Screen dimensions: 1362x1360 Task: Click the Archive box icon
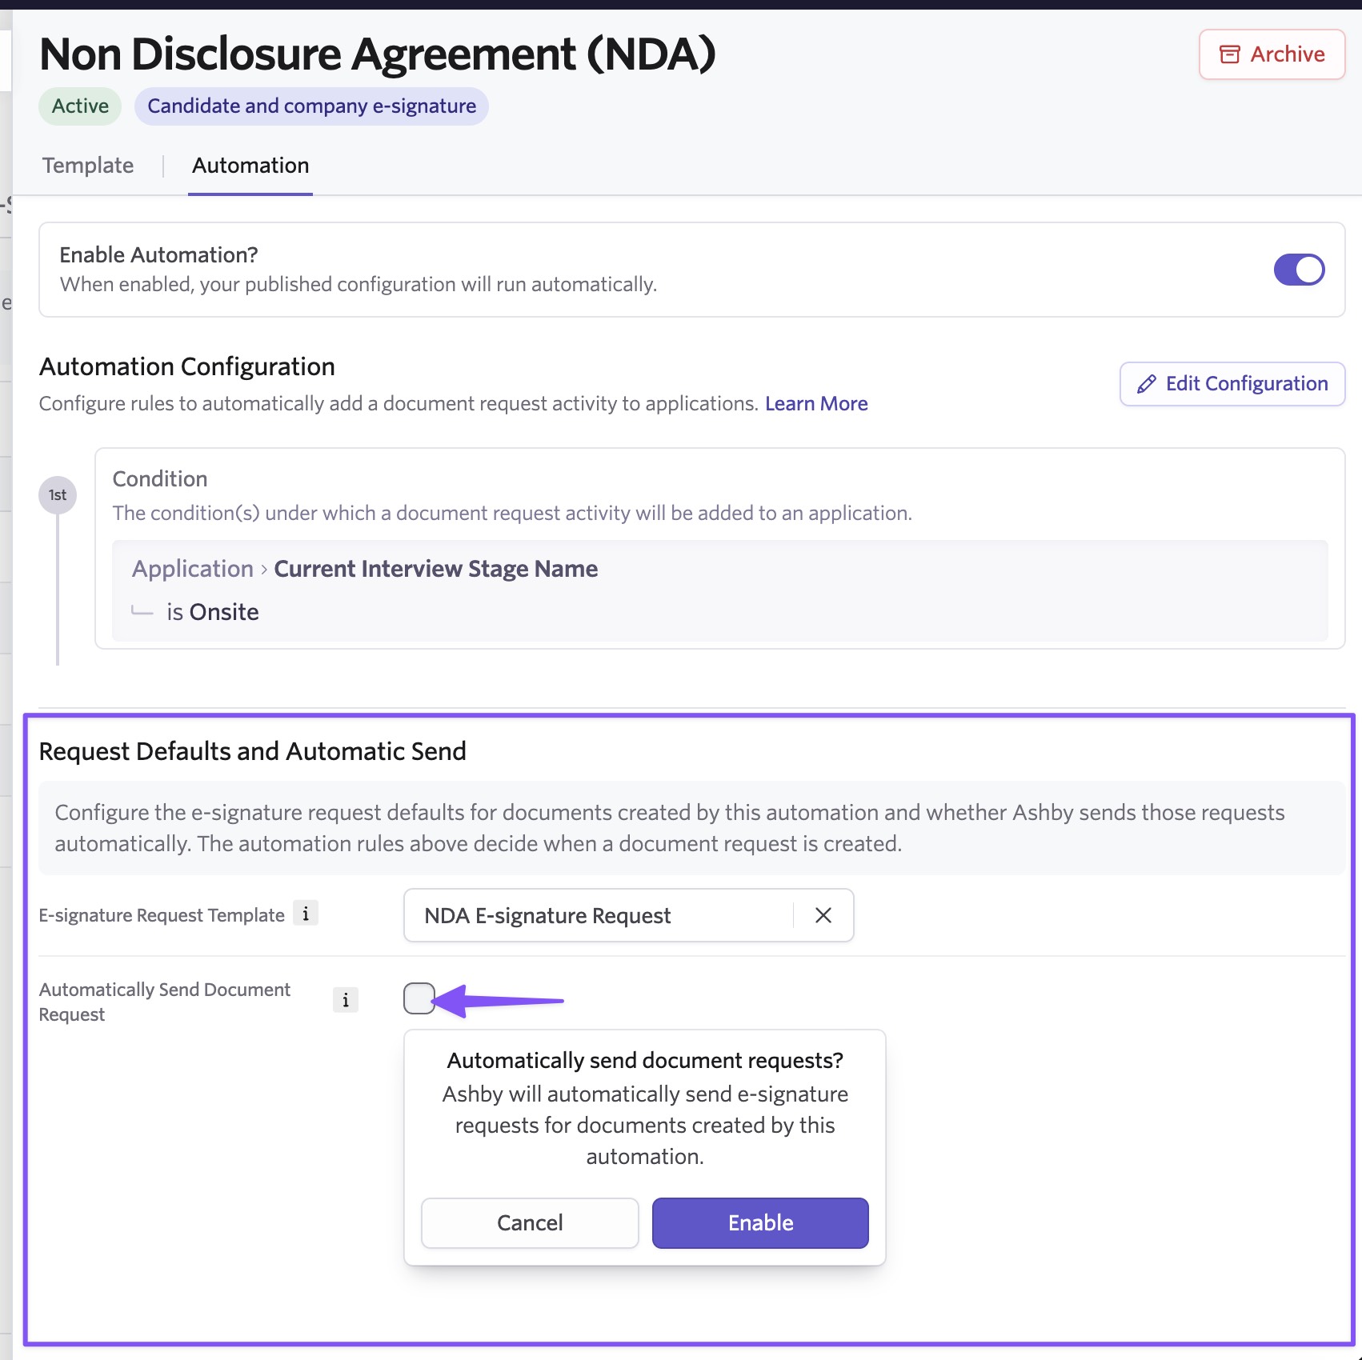(1229, 54)
